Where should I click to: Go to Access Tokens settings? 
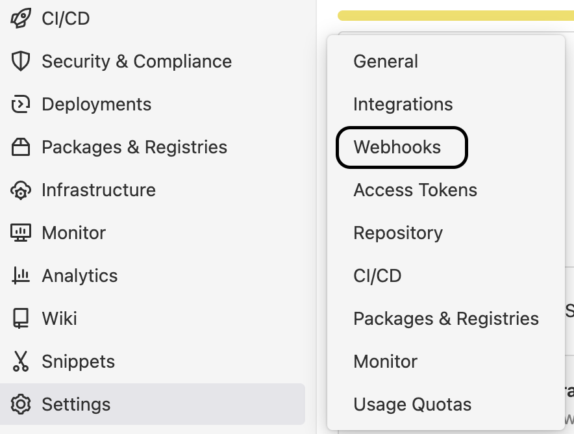click(415, 190)
